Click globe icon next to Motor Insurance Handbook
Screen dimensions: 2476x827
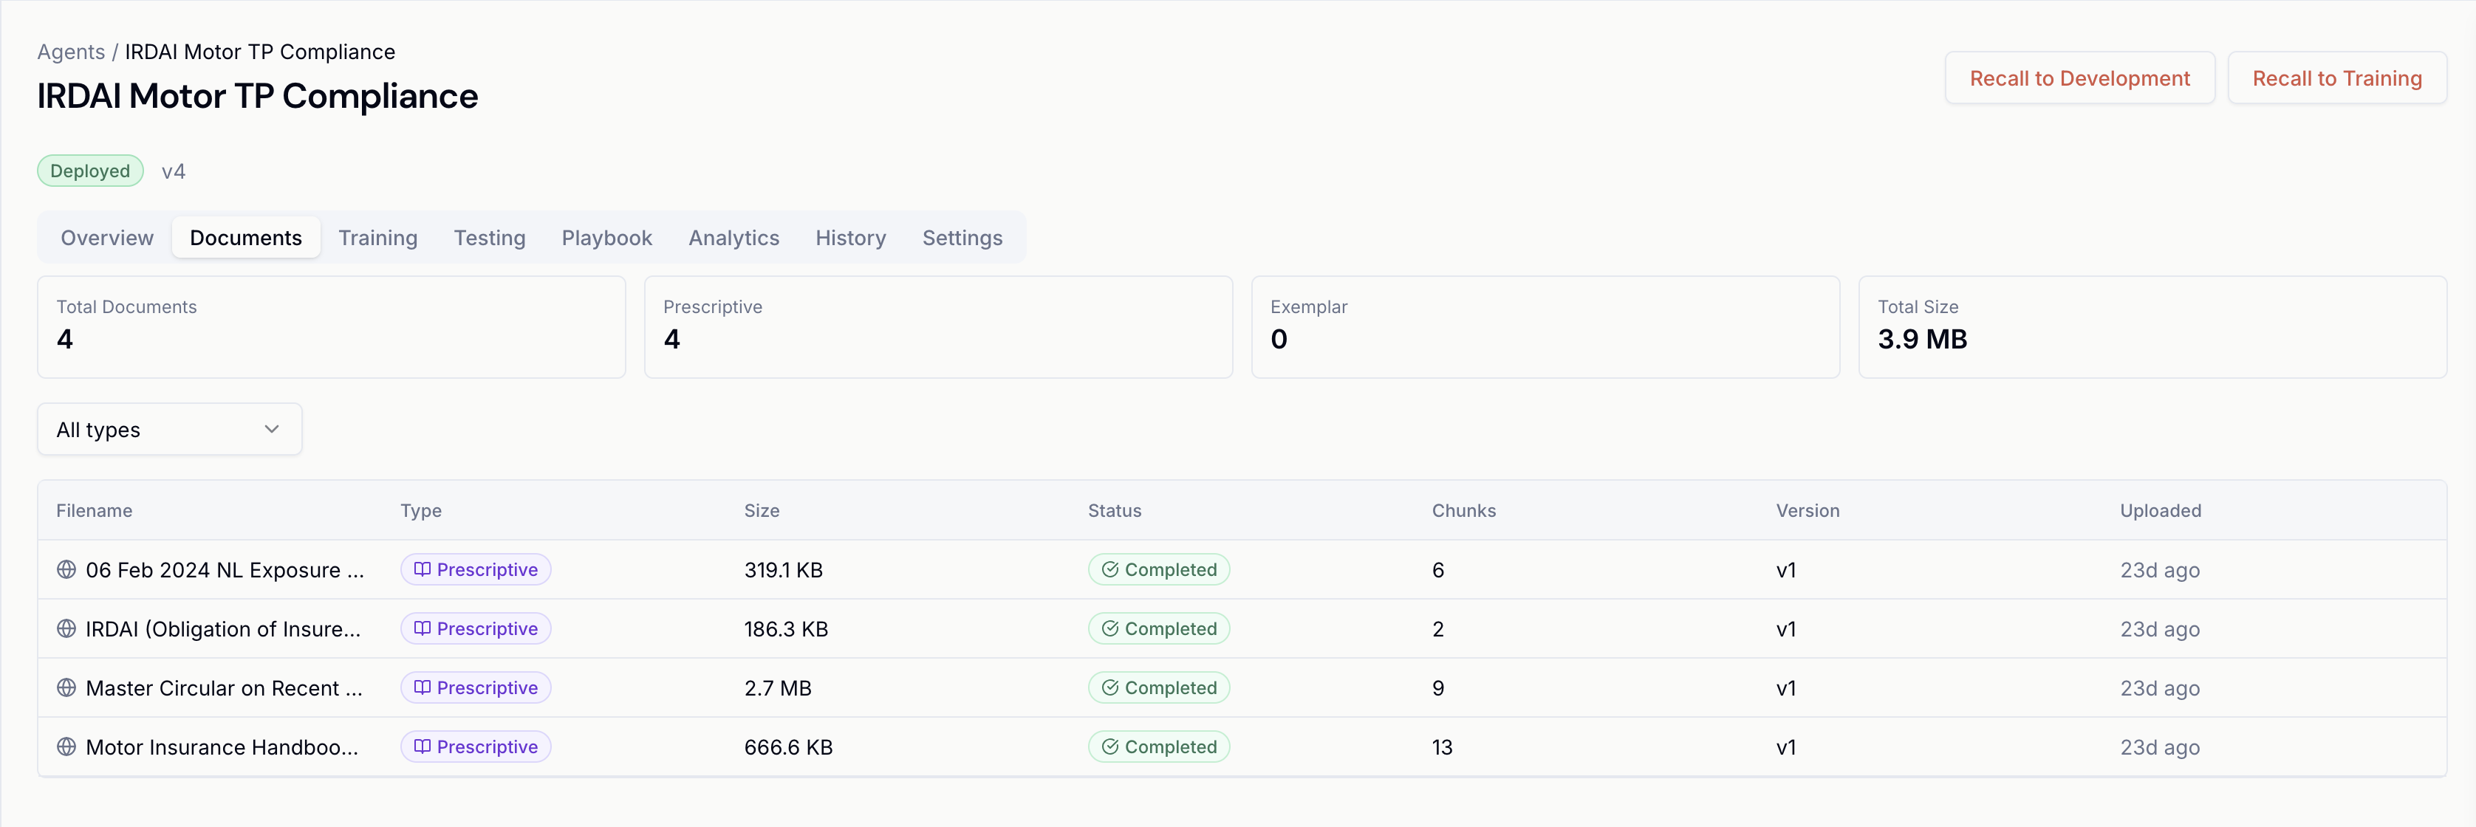[66, 747]
